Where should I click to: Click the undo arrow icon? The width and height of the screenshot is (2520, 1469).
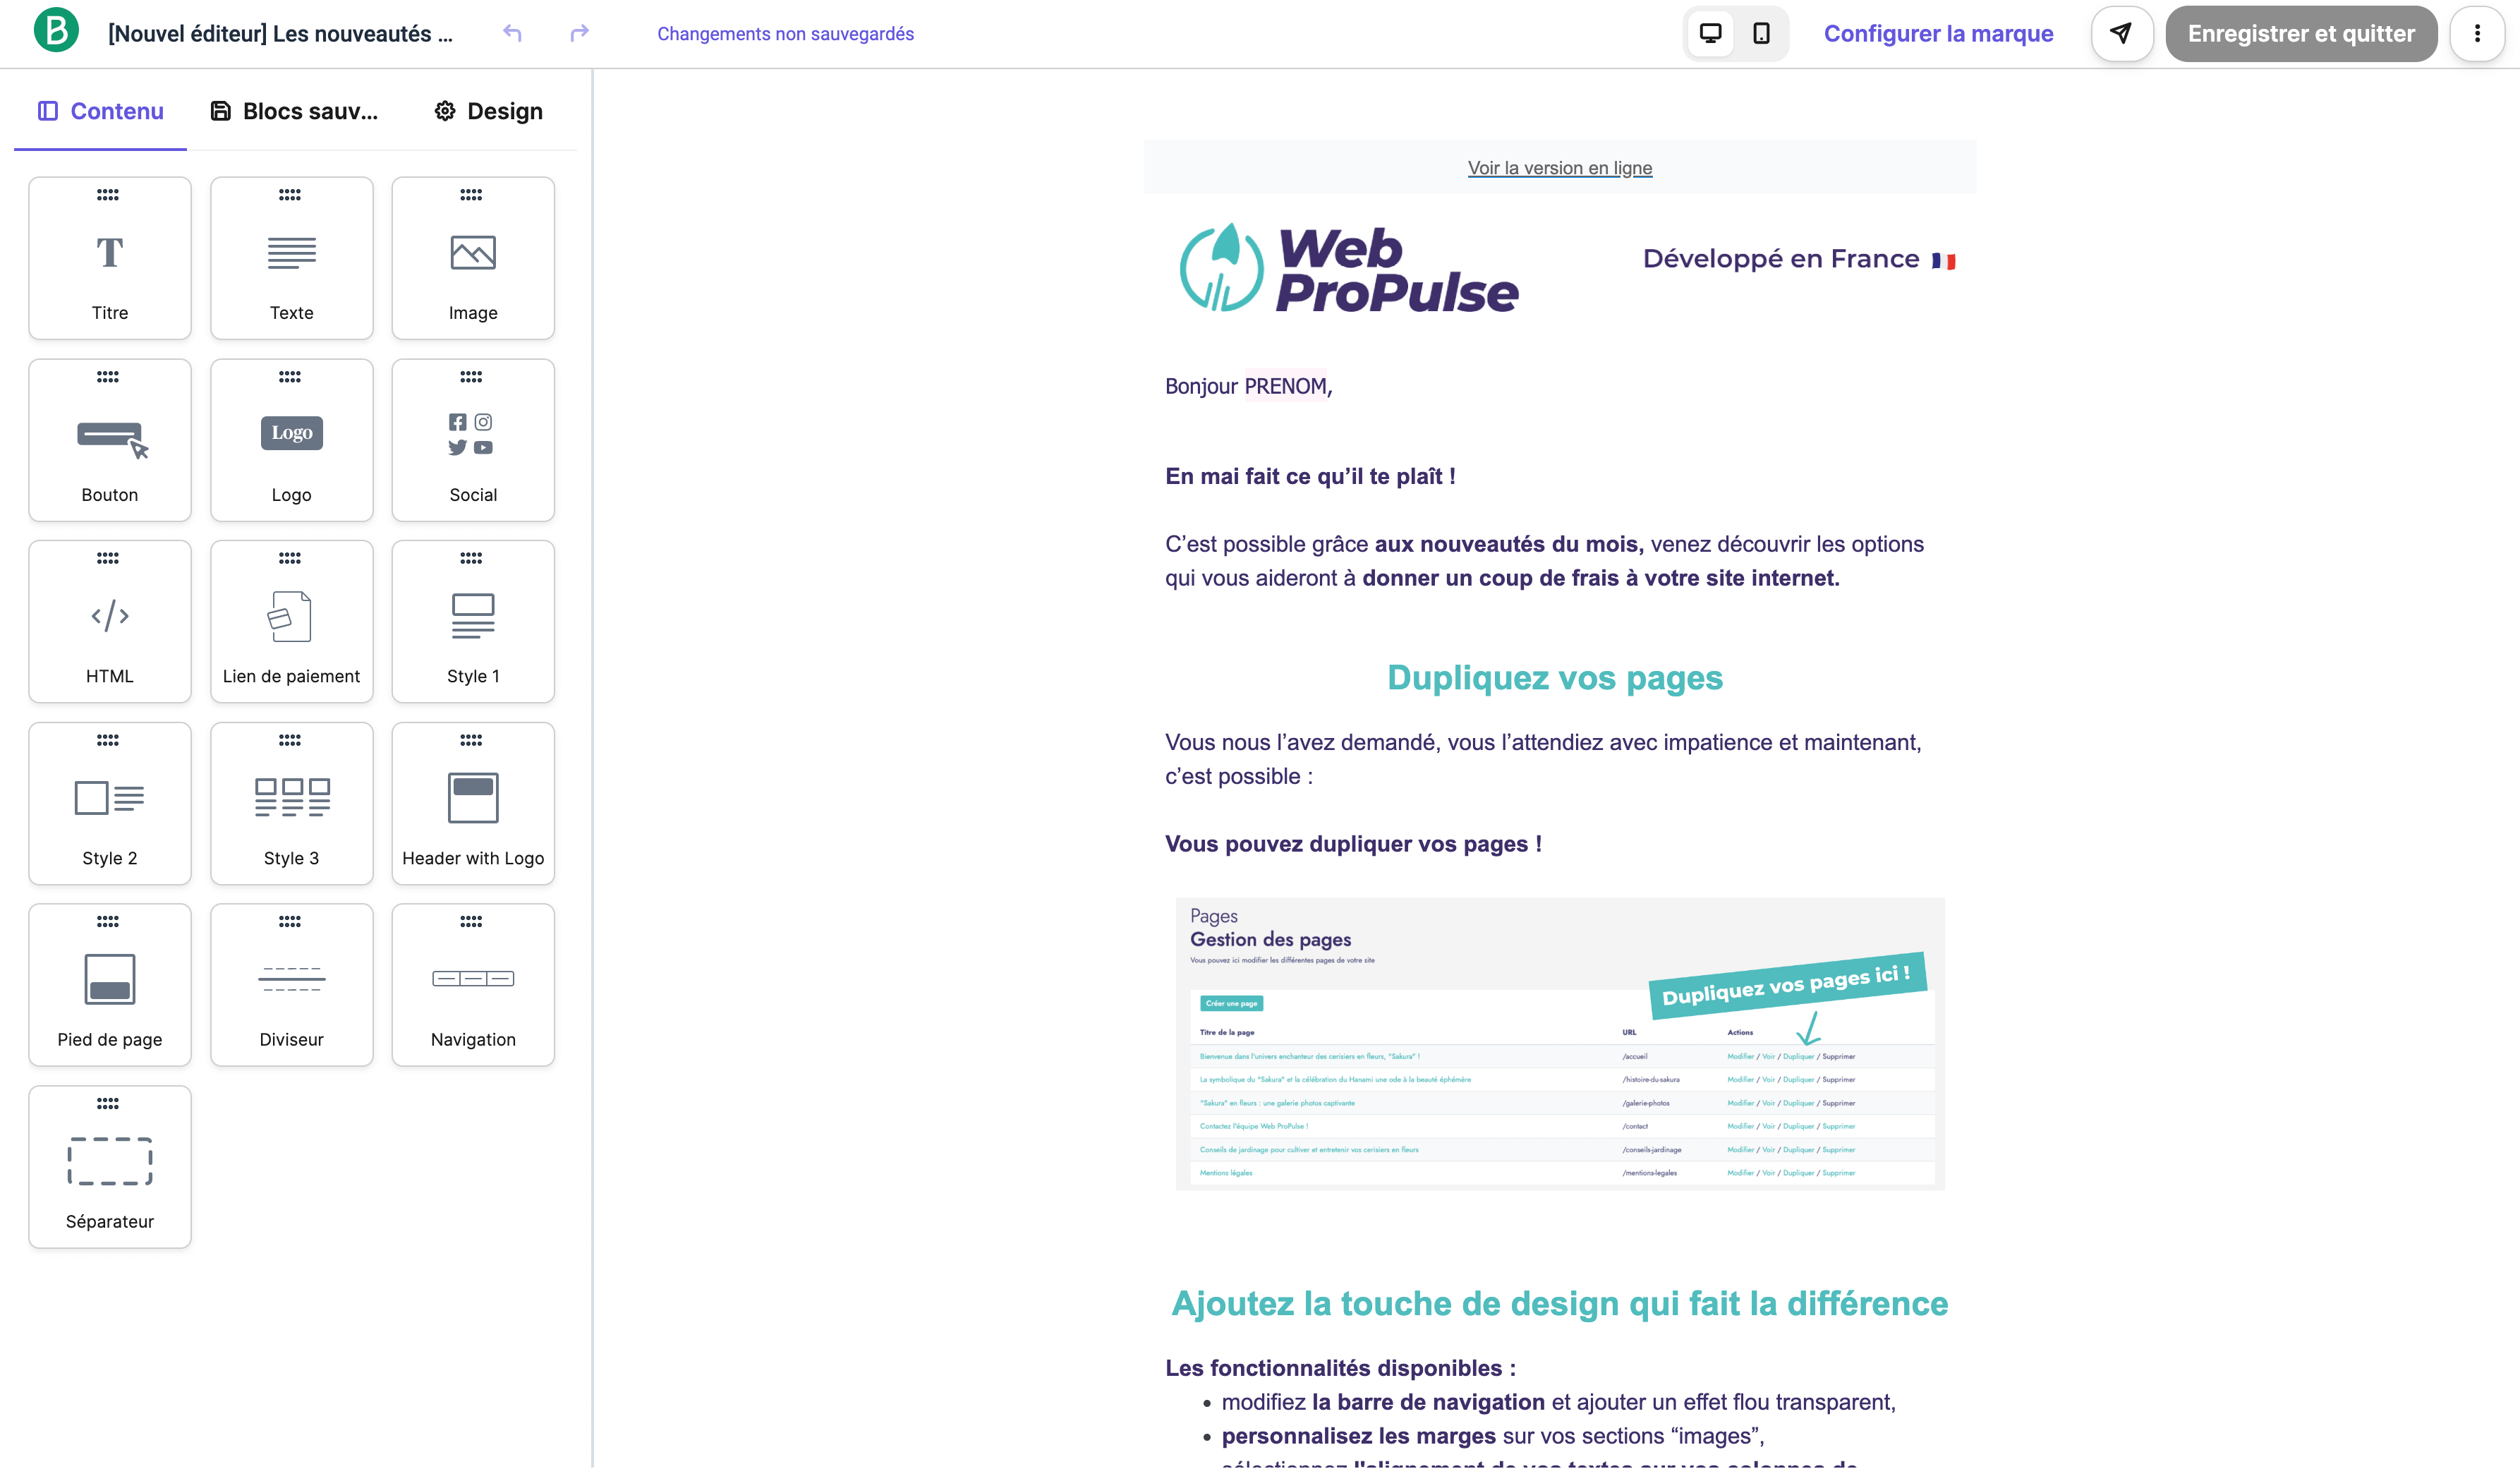[x=512, y=34]
